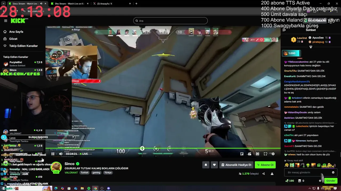Open Microsoft Edge from taskbar
341x191 pixels.
(56, 188)
